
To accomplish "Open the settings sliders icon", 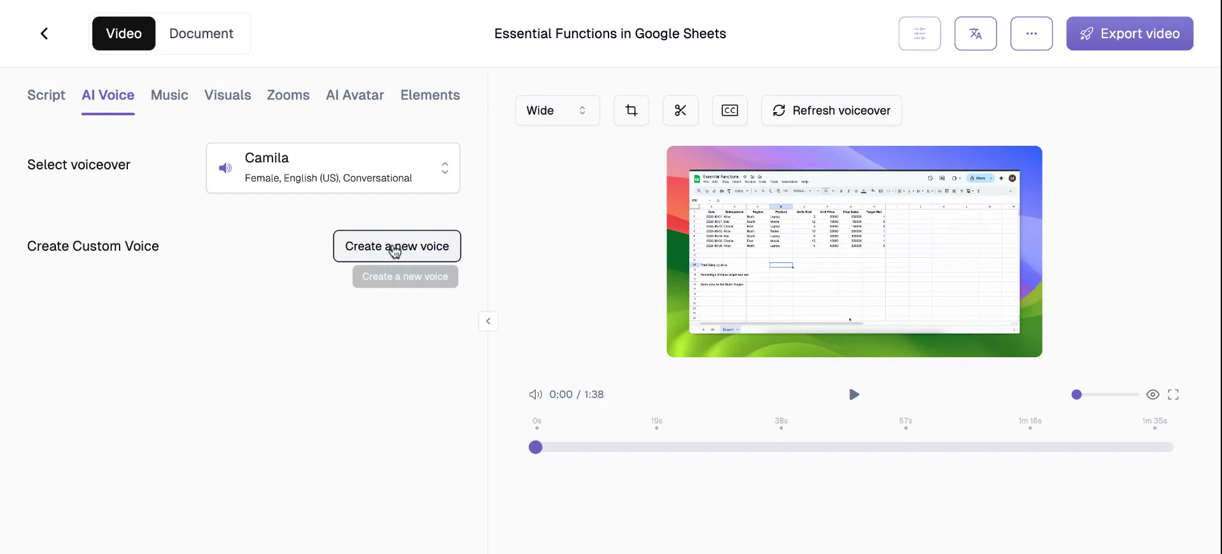I will click(919, 33).
